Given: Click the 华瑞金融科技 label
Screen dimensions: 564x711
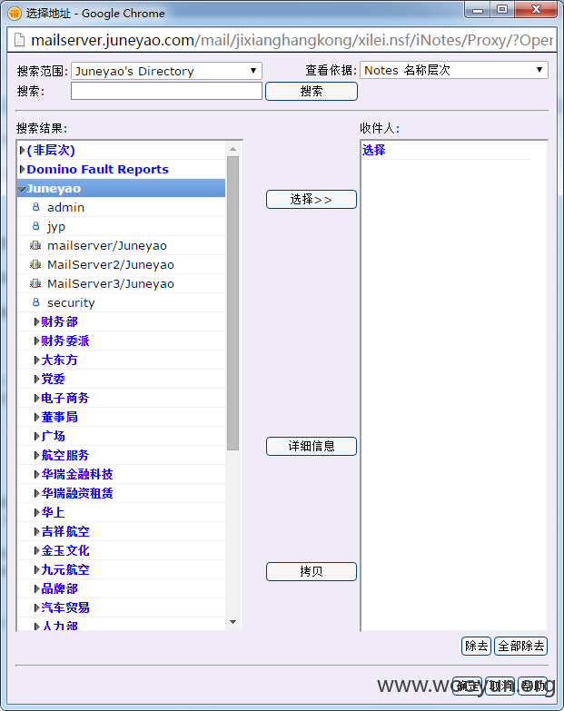Looking at the screenshot, I should click(x=77, y=474).
